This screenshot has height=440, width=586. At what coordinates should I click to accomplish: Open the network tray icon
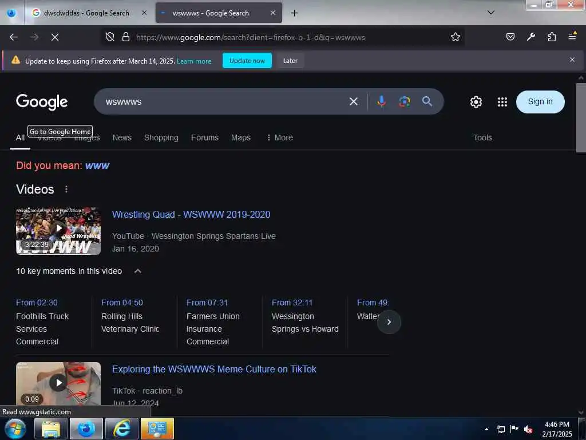(501, 429)
